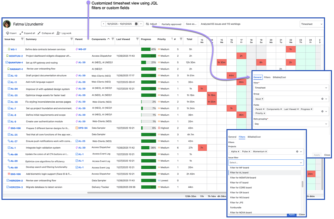
Task: Open filter icon for Issue key column
Action: (x=22, y=39)
